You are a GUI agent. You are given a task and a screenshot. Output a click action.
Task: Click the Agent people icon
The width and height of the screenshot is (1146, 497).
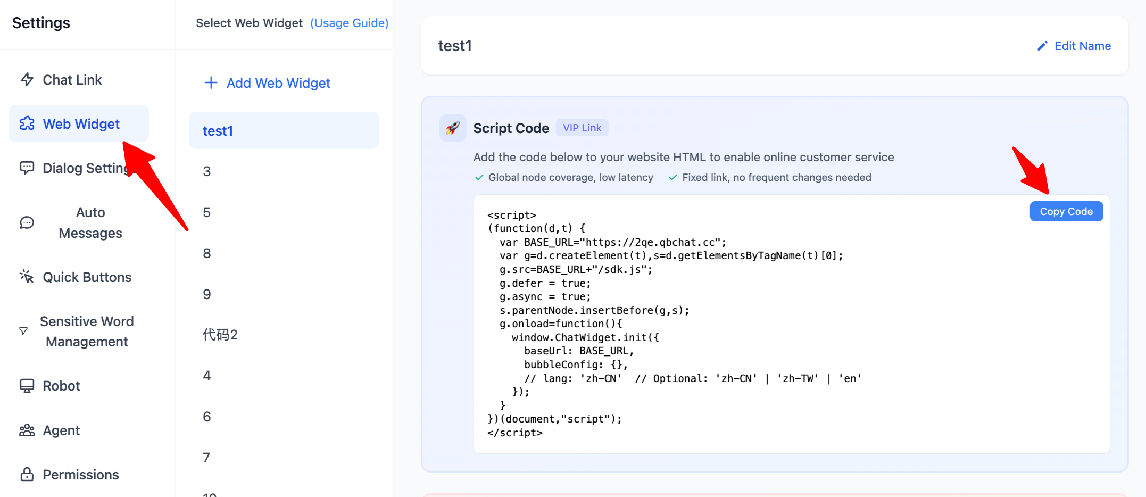click(x=27, y=430)
